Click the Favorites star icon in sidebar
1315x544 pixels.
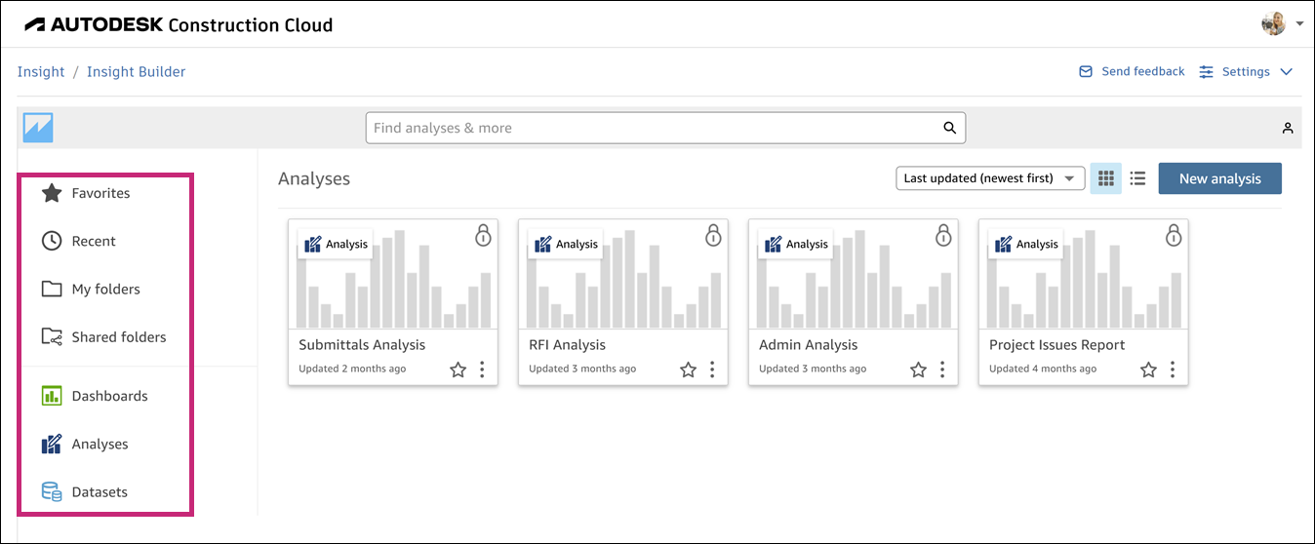coord(52,193)
